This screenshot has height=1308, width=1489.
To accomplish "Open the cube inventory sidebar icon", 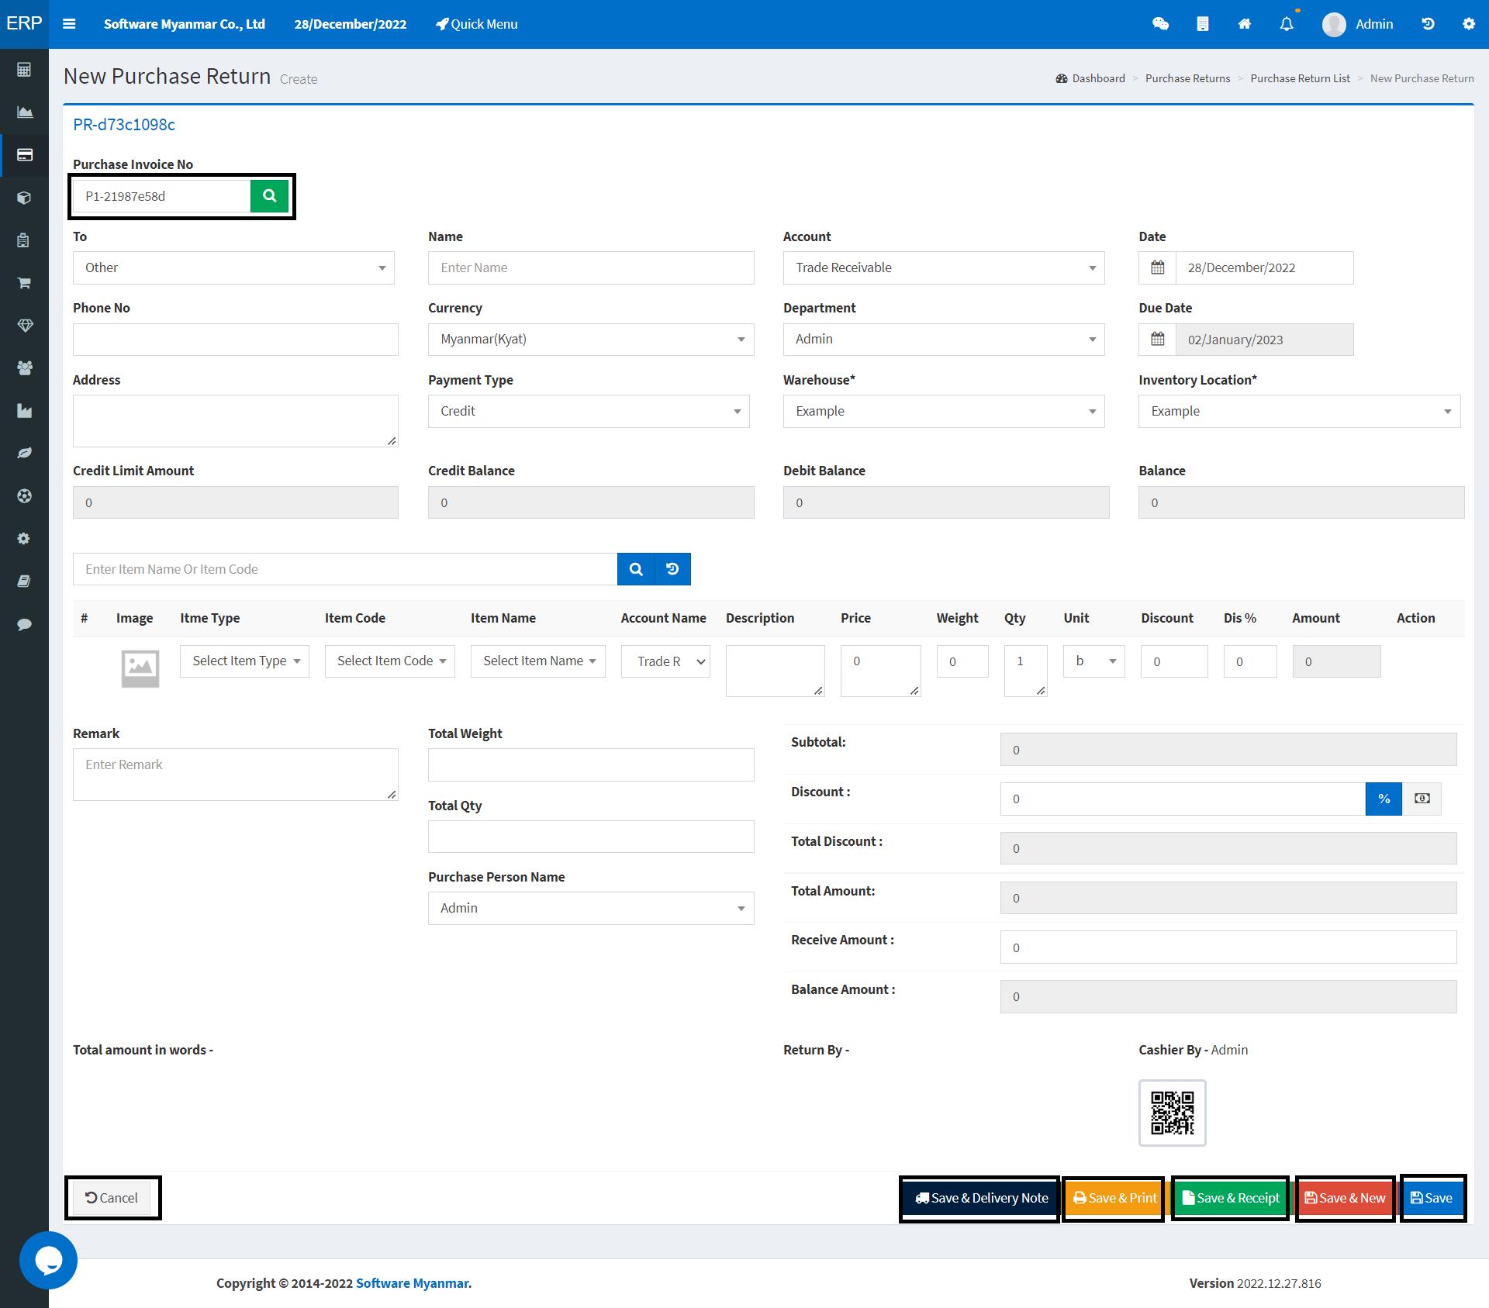I will pyautogui.click(x=24, y=198).
